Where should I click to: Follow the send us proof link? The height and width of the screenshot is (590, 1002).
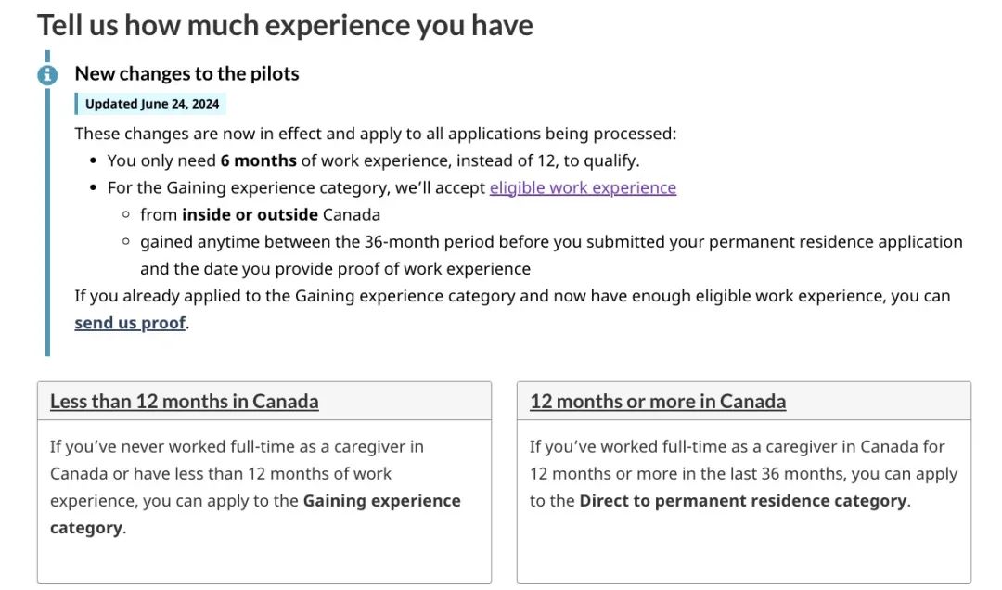pos(131,323)
